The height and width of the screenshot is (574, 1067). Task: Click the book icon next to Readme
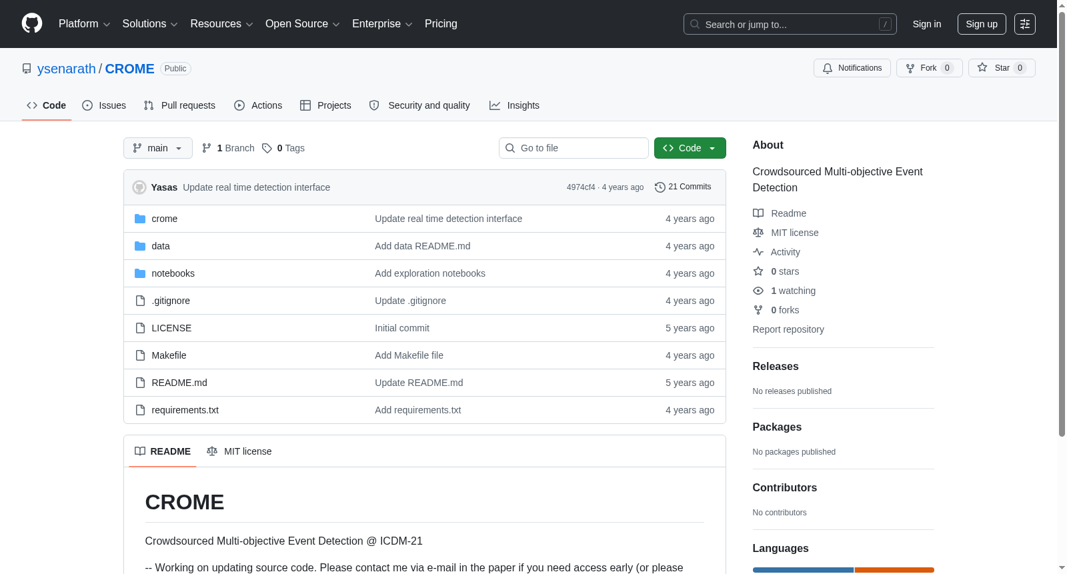(758, 213)
